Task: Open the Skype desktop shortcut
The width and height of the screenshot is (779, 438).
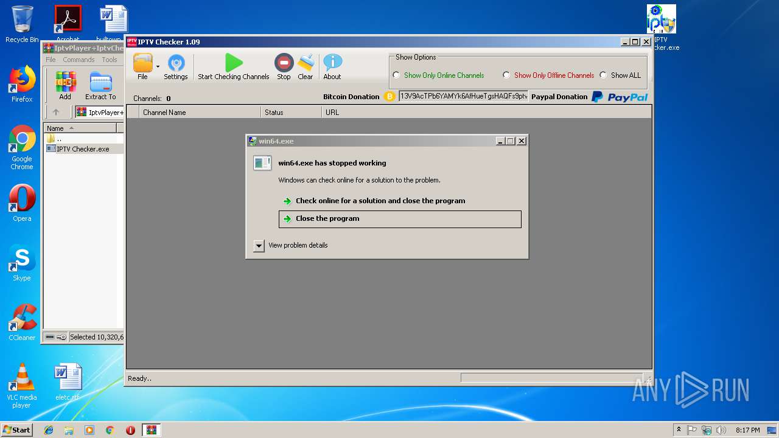Action: pyautogui.click(x=22, y=263)
